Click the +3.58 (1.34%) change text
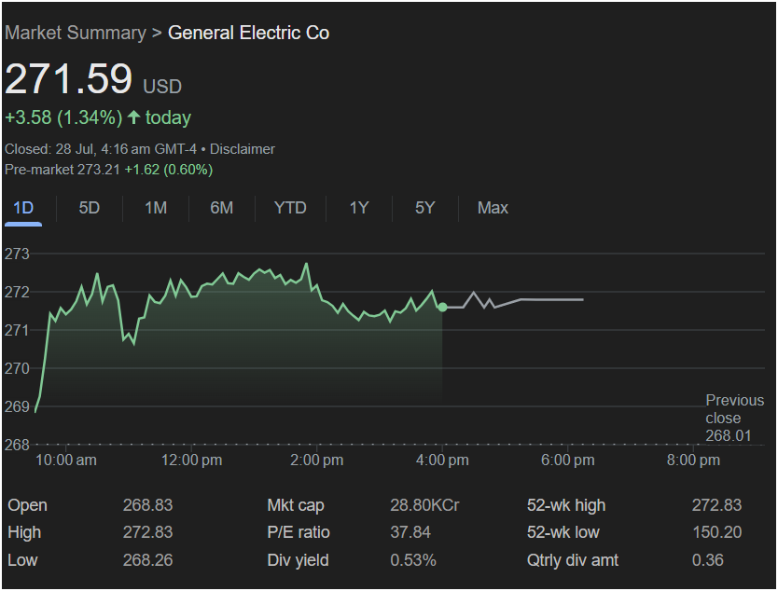The height and width of the screenshot is (591, 778). pos(63,117)
